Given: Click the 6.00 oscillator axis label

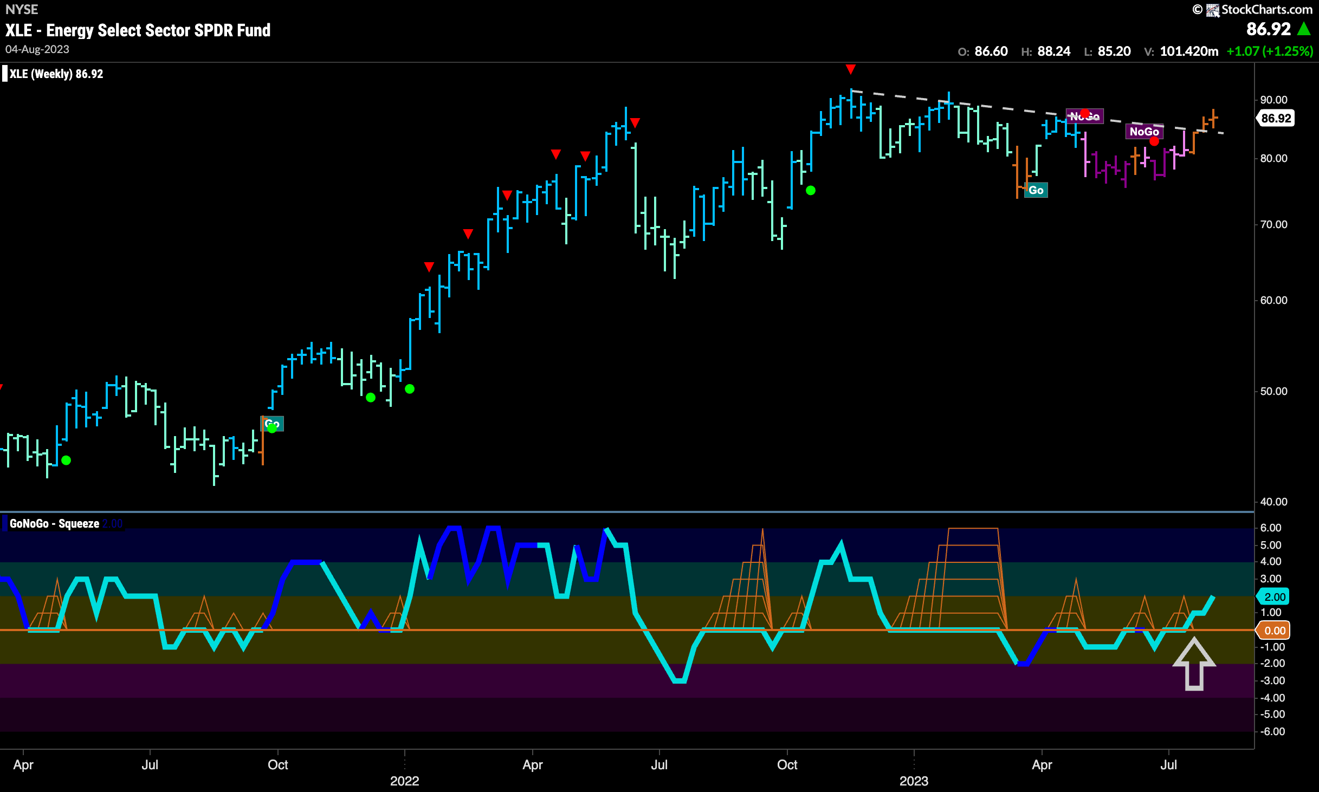Looking at the screenshot, I should (x=1271, y=528).
